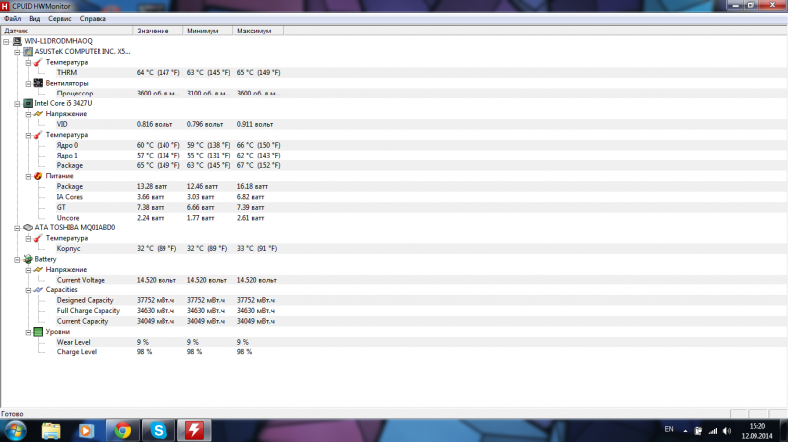
Task: Click the HWMonitor title bar app icon
Action: point(5,6)
